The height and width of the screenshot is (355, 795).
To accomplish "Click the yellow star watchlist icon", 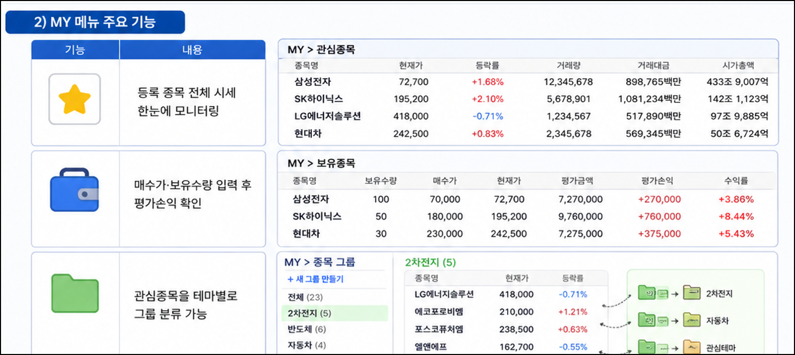I will [x=75, y=99].
